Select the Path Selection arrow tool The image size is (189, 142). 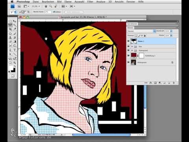pyautogui.click(x=10, y=54)
